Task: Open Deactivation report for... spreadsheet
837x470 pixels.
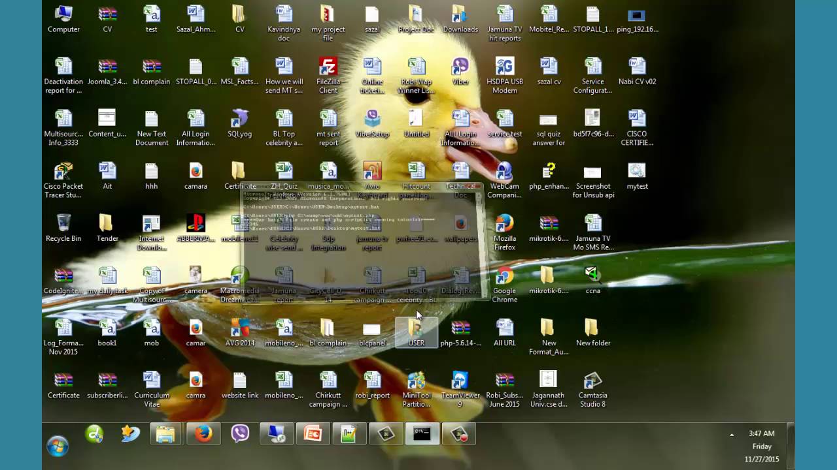Action: click(63, 76)
